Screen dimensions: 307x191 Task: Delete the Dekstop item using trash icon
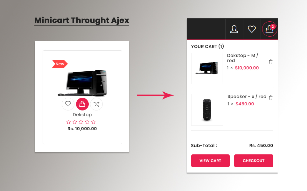(271, 62)
